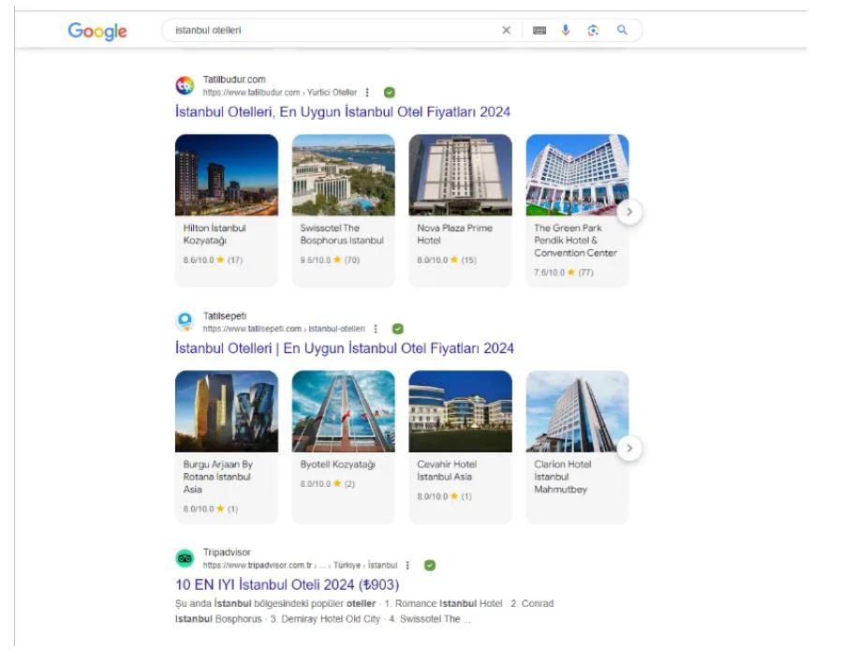Open Nova Plaza Prime Hotel photo
Screen dimensions: 842x664
[x=460, y=175]
